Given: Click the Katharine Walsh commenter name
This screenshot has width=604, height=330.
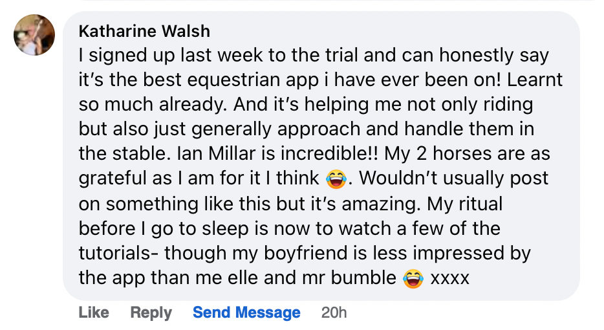Looking at the screenshot, I should [x=144, y=31].
